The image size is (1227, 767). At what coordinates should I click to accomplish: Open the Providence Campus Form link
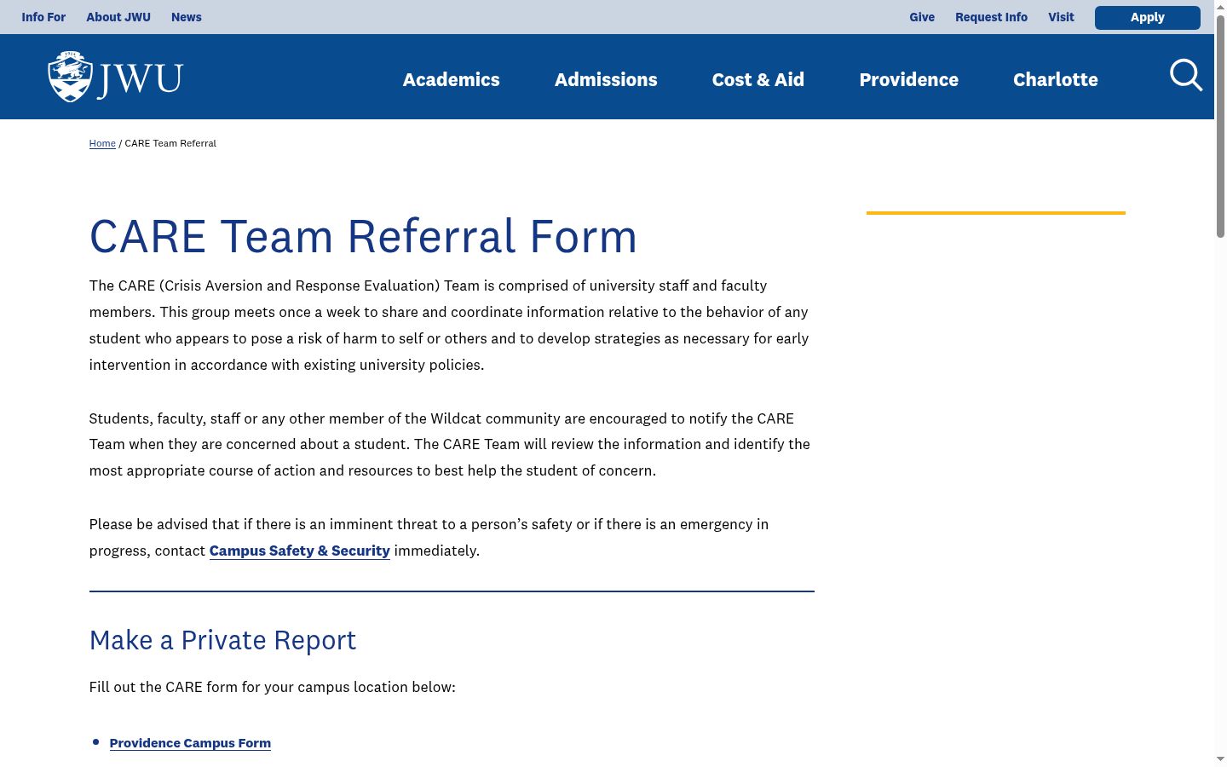coord(190,743)
